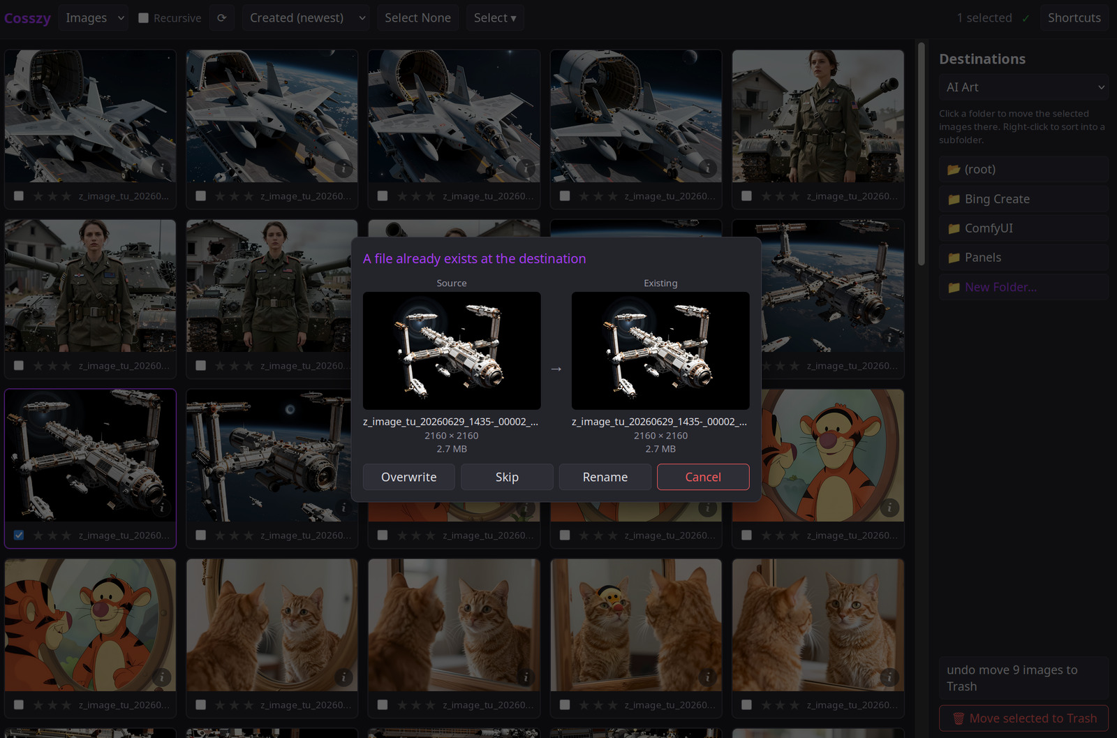The height and width of the screenshot is (738, 1117).
Task: Click the Cosszy logo
Action: 27,18
